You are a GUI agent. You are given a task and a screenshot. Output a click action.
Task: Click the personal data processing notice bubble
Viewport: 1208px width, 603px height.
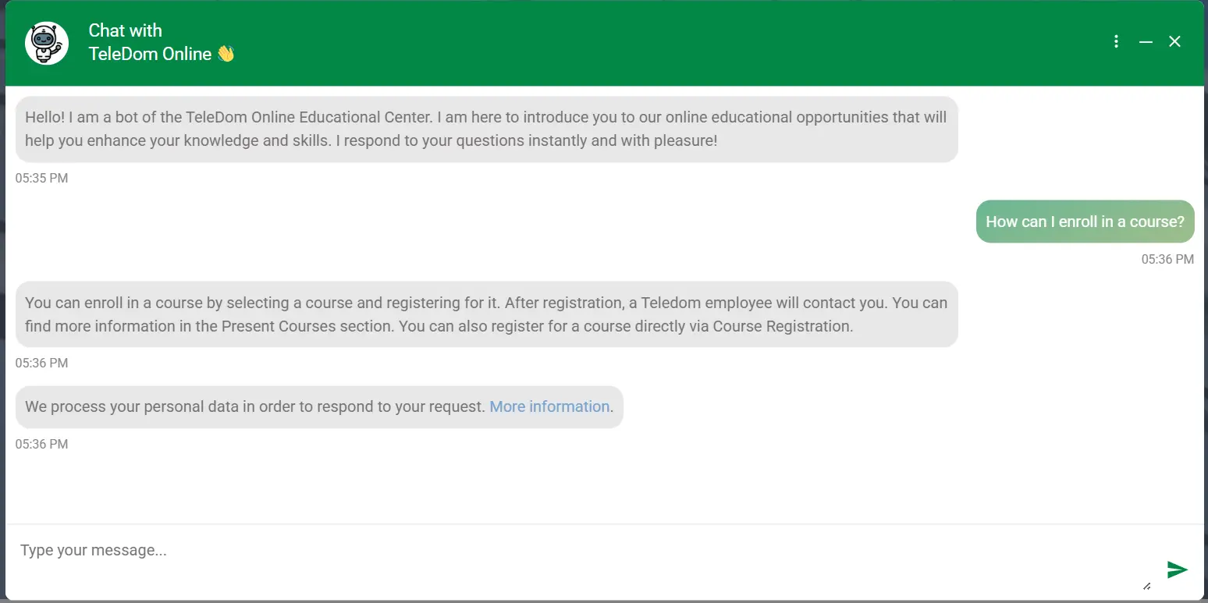coord(319,406)
